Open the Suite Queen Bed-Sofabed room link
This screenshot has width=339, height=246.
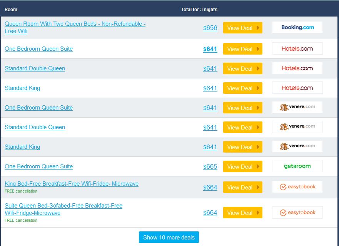tap(63, 206)
